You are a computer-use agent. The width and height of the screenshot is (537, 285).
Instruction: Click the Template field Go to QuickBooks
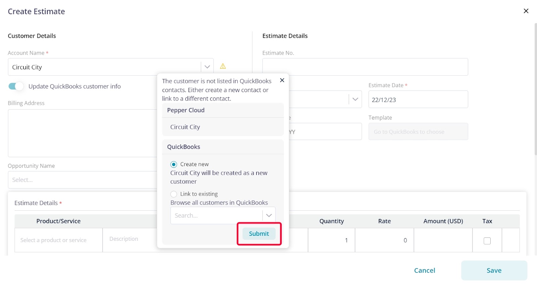418,132
